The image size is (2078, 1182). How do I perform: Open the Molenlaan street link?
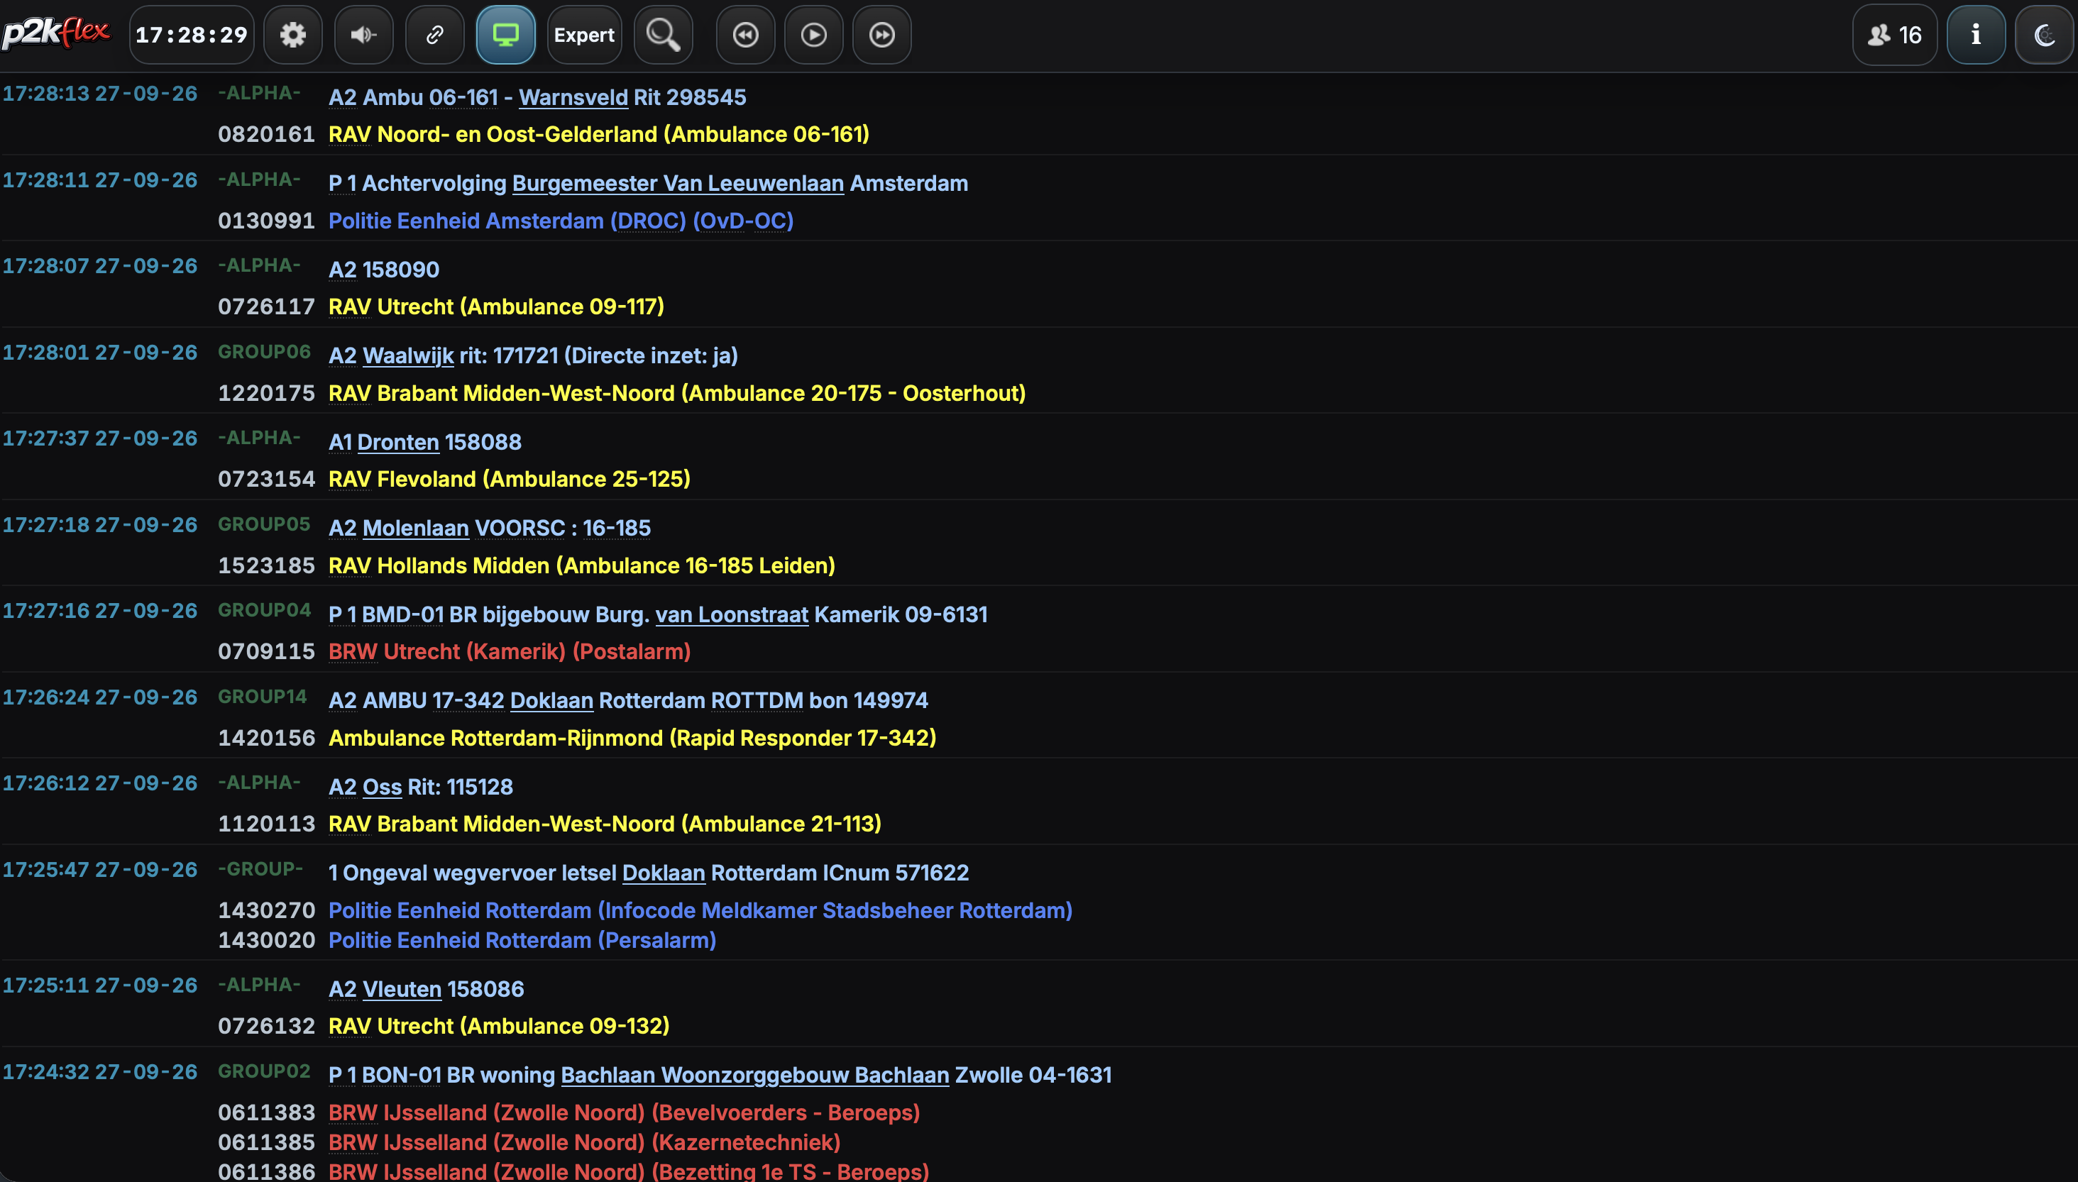[x=416, y=529]
